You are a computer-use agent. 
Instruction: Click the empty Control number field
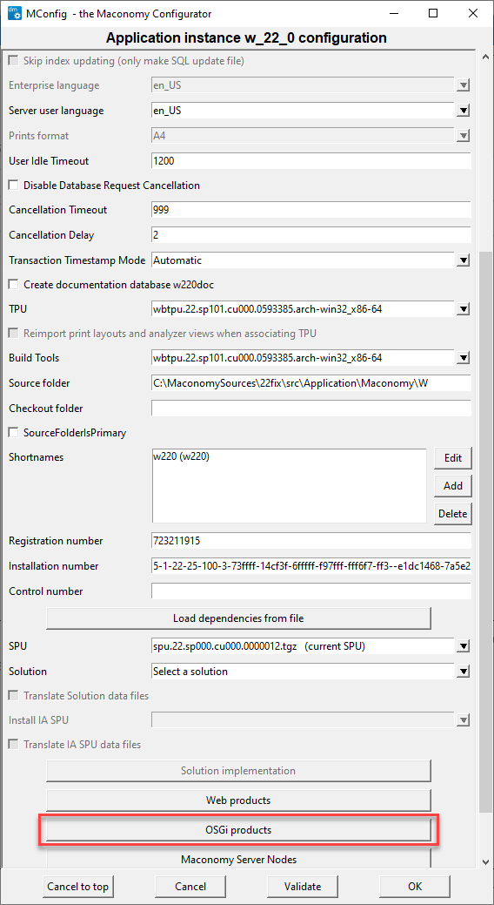pyautogui.click(x=311, y=591)
